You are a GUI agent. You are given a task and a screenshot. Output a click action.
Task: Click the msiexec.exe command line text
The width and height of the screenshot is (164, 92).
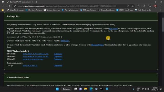[34, 37]
